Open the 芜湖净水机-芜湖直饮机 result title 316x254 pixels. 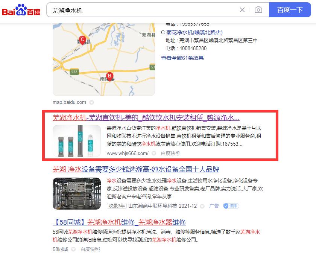pyautogui.click(x=146, y=117)
